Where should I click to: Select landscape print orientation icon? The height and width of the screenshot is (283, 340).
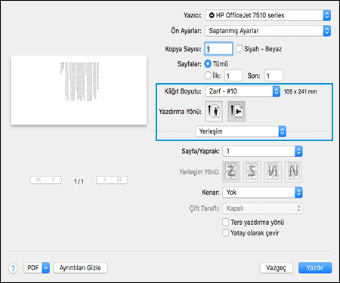pos(236,111)
